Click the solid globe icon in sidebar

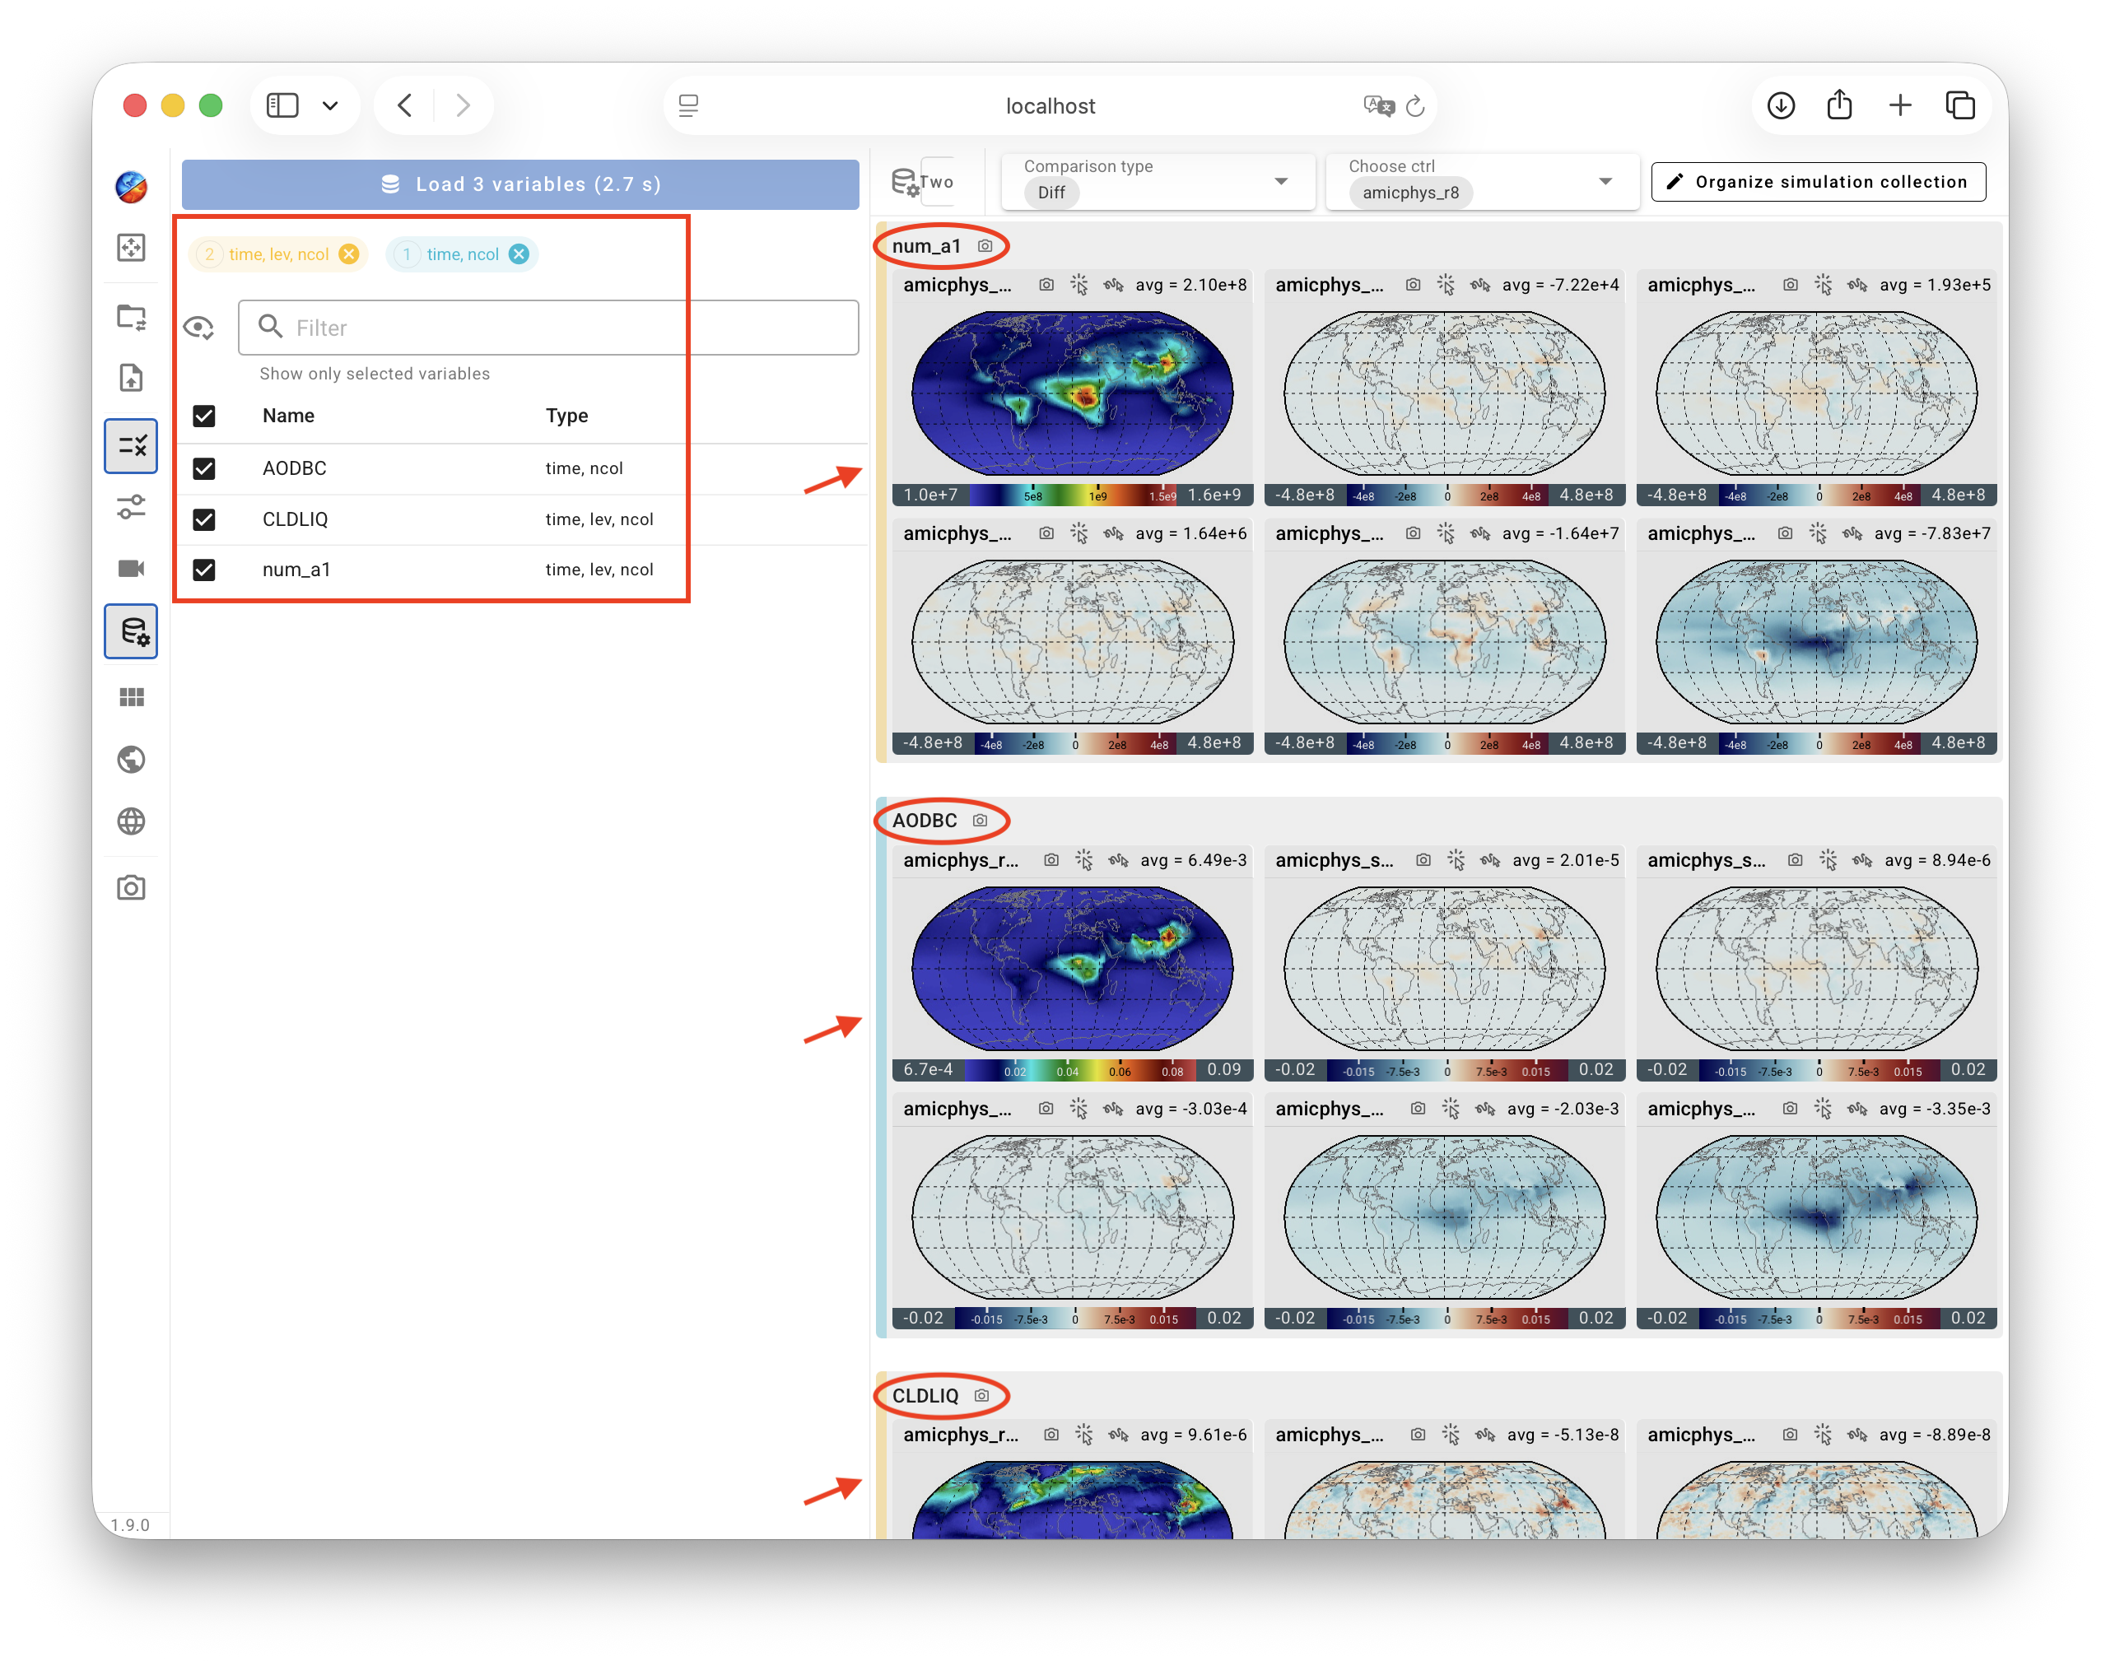(x=132, y=760)
